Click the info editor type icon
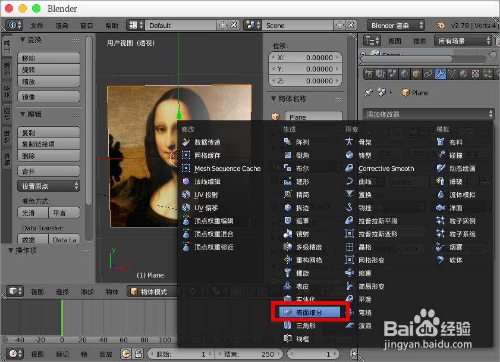This screenshot has height=362, width=500. pyautogui.click(x=15, y=25)
